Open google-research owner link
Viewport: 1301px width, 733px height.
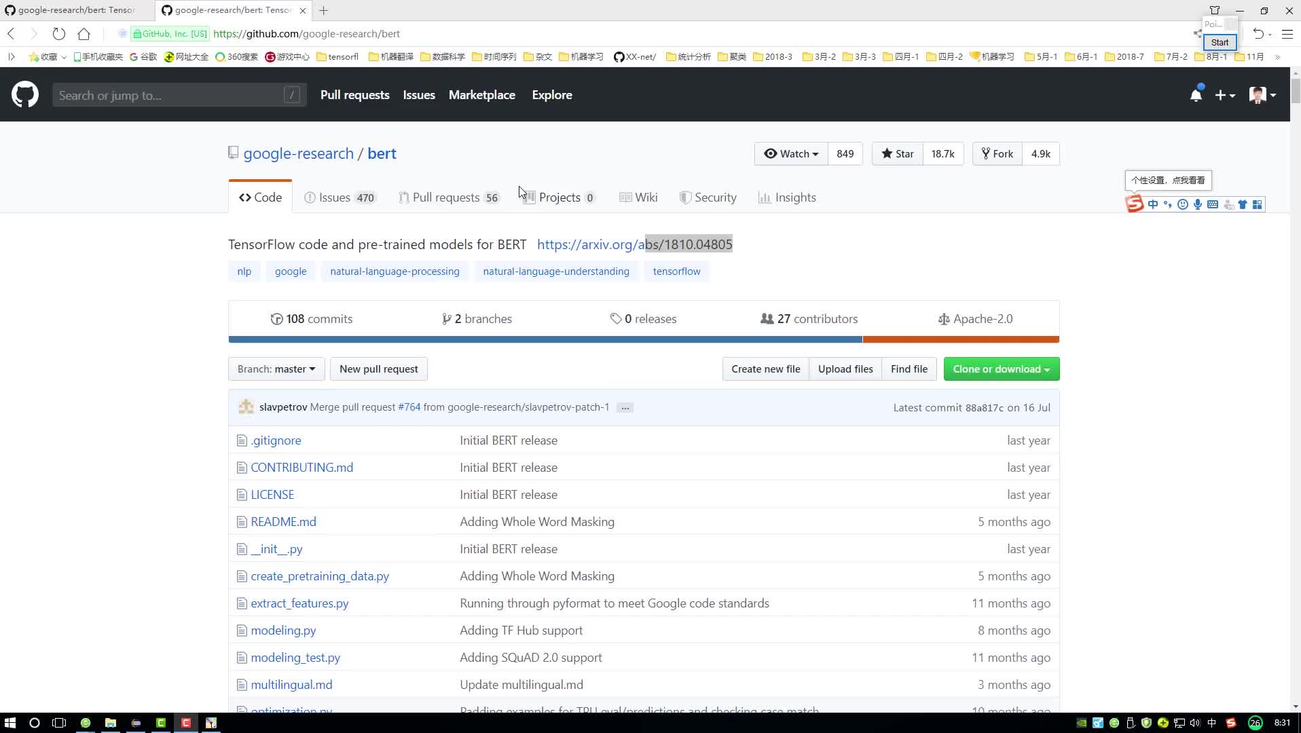click(x=299, y=153)
